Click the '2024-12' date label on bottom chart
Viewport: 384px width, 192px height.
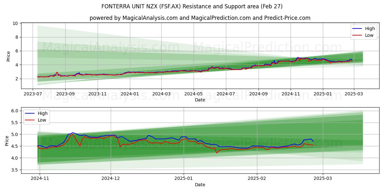[111, 179]
